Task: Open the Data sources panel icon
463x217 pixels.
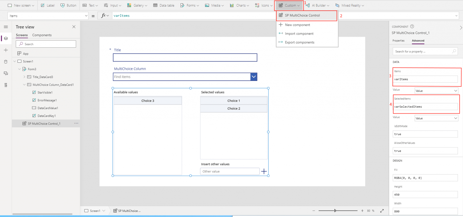Action: [5, 61]
